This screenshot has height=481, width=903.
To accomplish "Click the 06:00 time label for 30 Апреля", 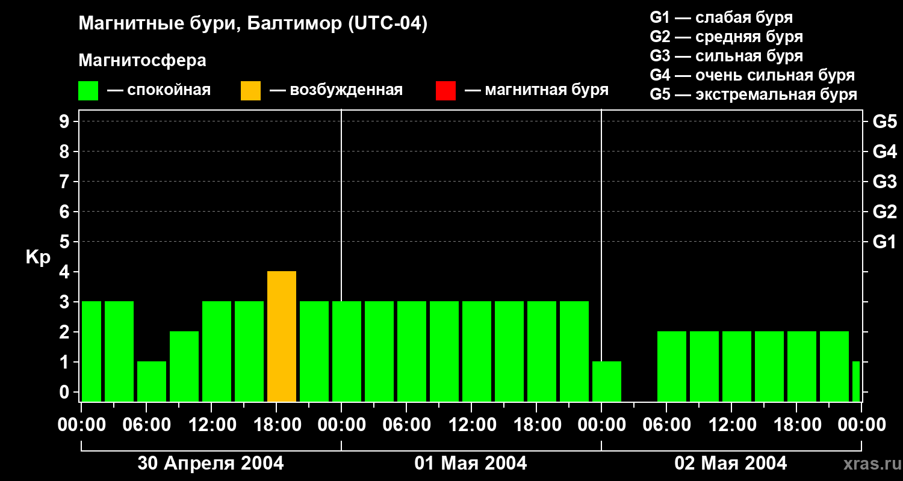I will point(146,425).
